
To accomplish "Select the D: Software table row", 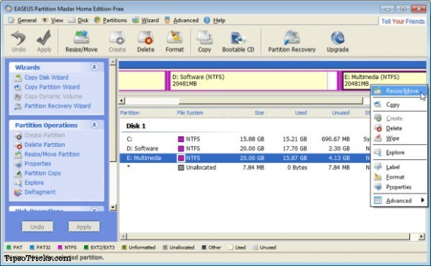I will pyautogui.click(x=245, y=148).
